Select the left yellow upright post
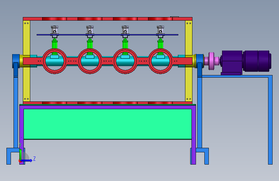This screenshot has height=181, width=279. pos(26,61)
